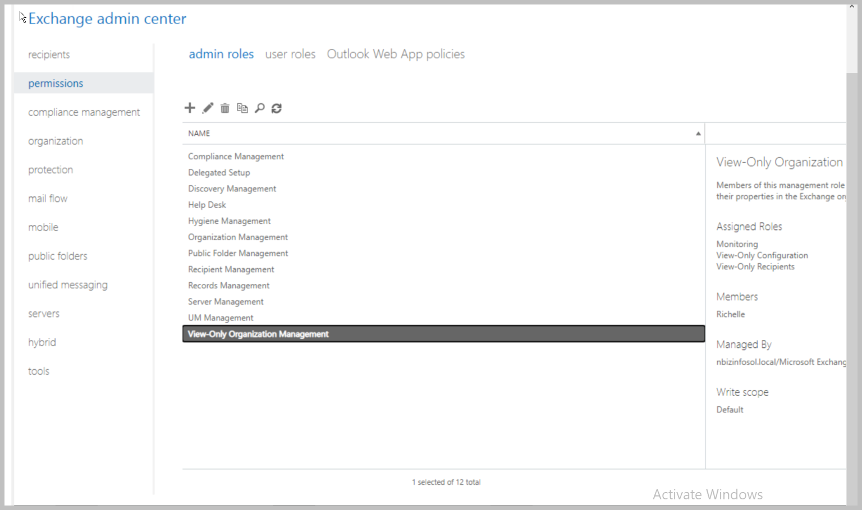
Task: Open the user roles tab
Action: [x=290, y=54]
